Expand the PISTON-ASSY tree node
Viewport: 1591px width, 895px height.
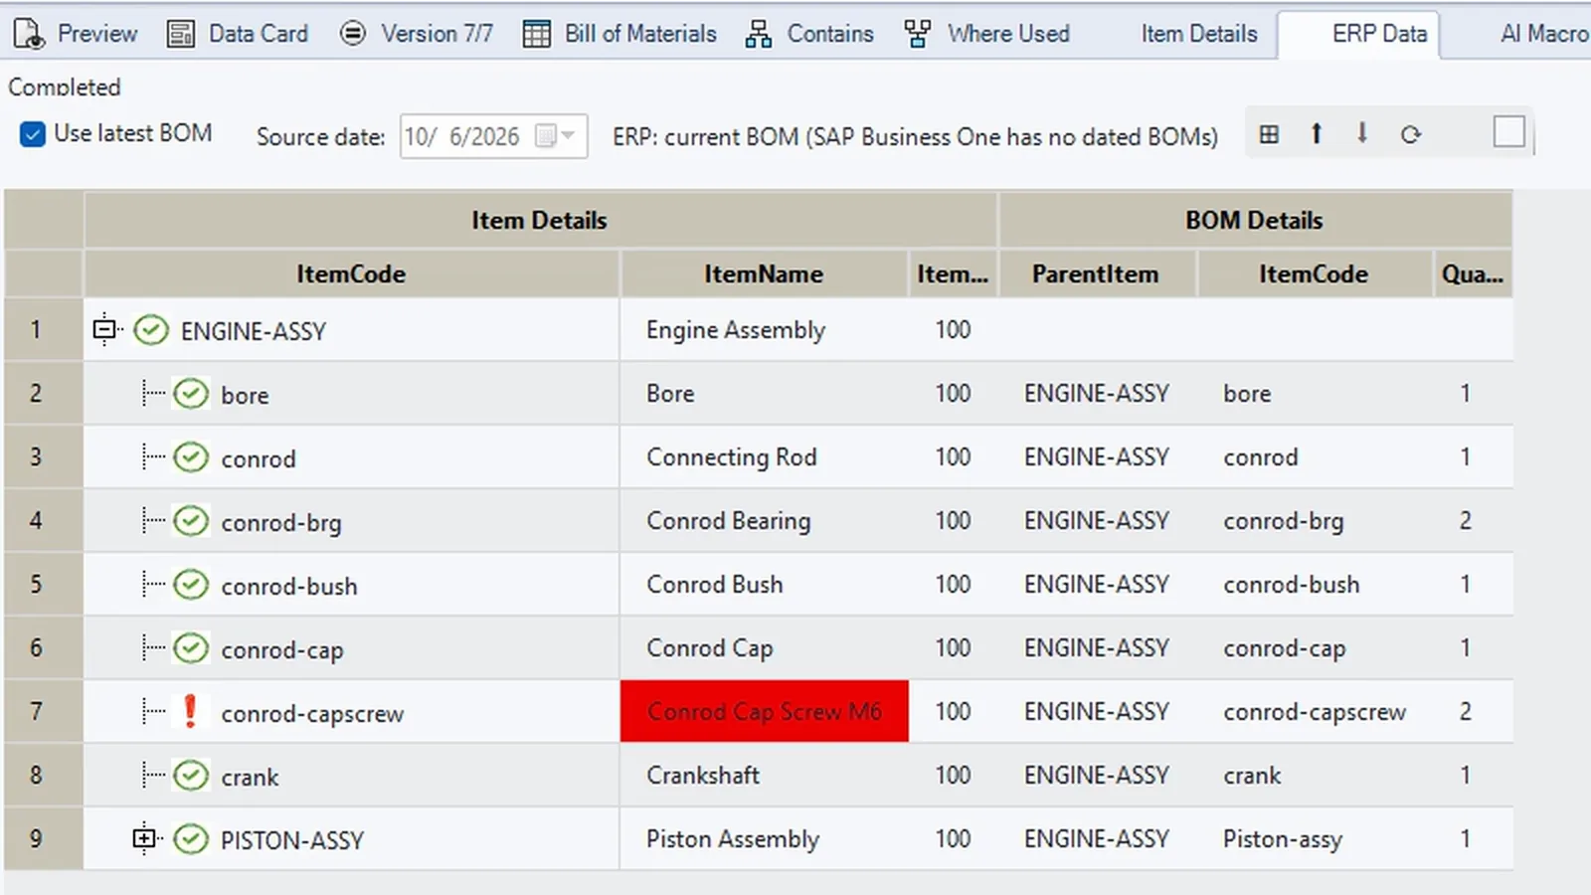tap(144, 838)
